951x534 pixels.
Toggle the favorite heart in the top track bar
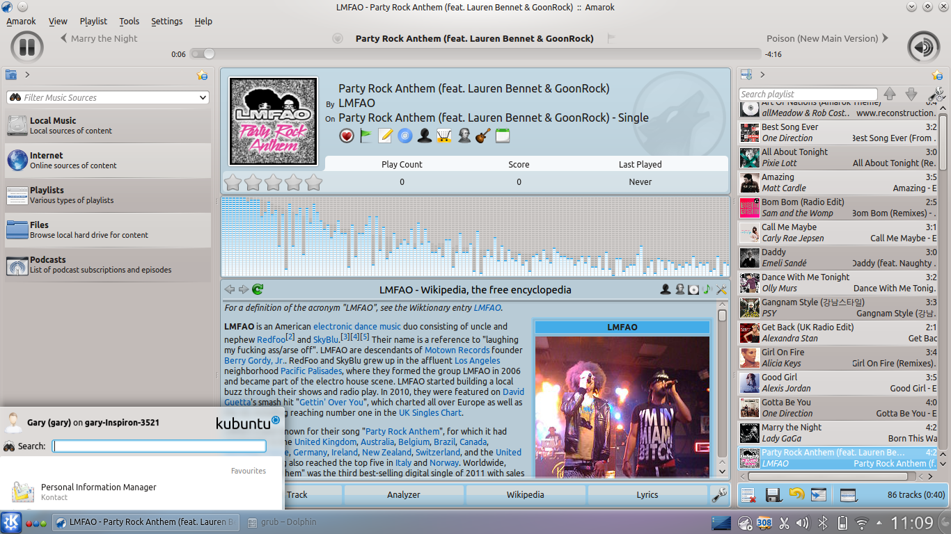pos(338,39)
